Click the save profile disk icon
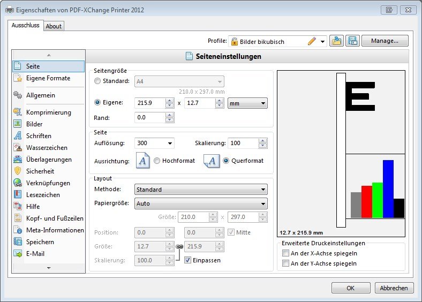Viewport: 422px width, 302px height. [352, 41]
